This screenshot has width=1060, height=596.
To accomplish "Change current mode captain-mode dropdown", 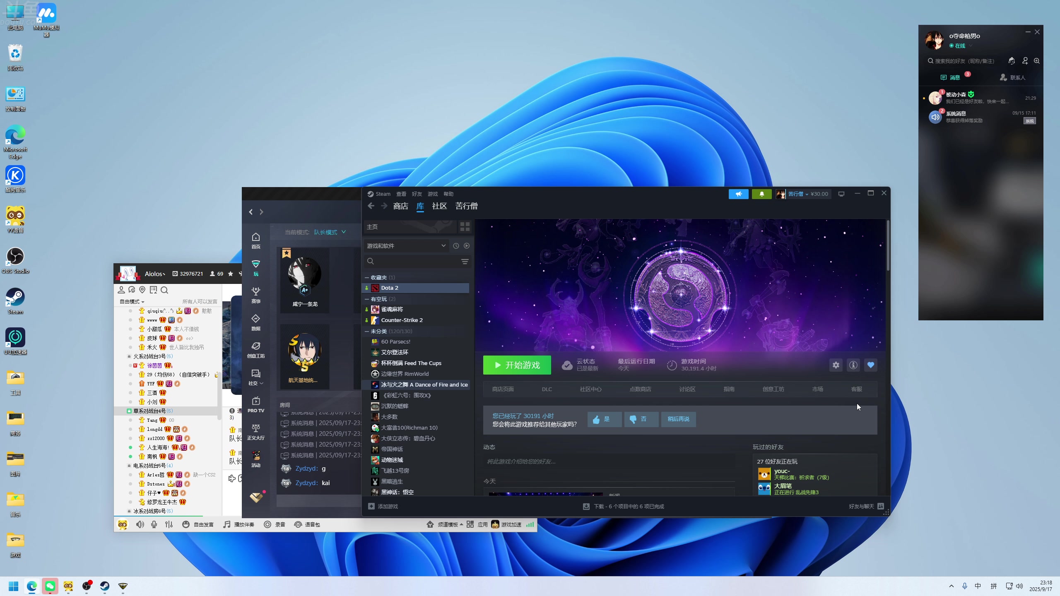I will (330, 232).
